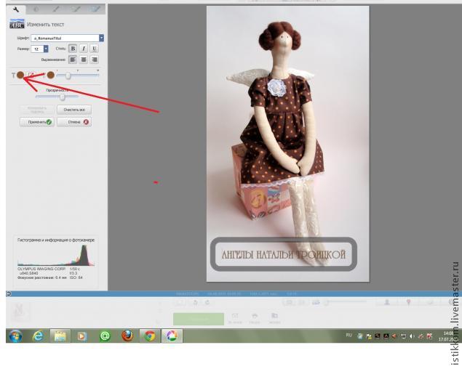Rotate photo counter-clockwise icon

click(195, 302)
